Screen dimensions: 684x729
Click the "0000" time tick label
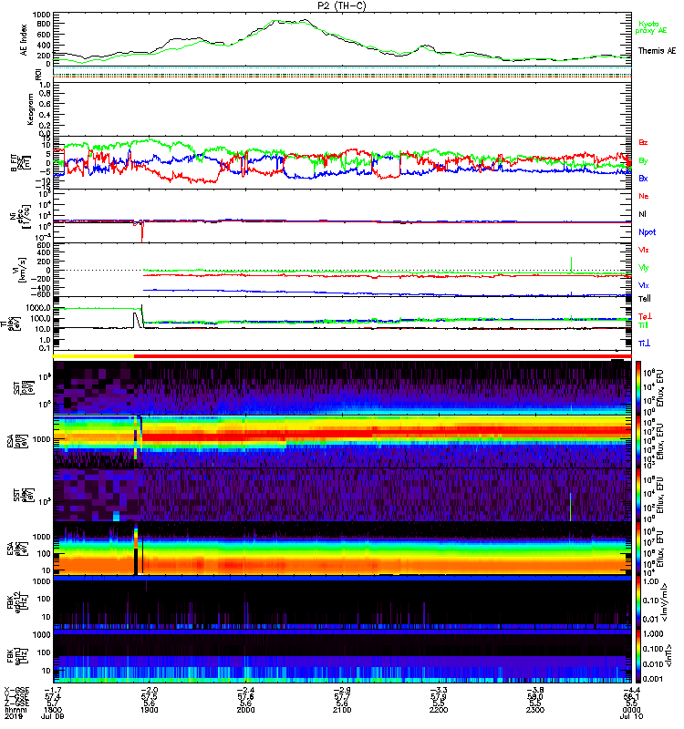(631, 710)
